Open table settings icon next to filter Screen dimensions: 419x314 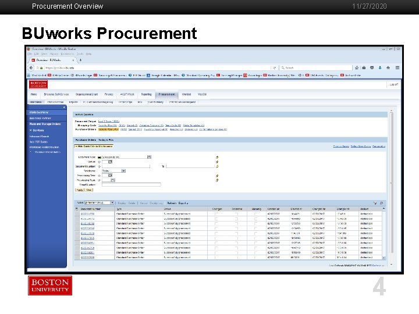click(381, 203)
